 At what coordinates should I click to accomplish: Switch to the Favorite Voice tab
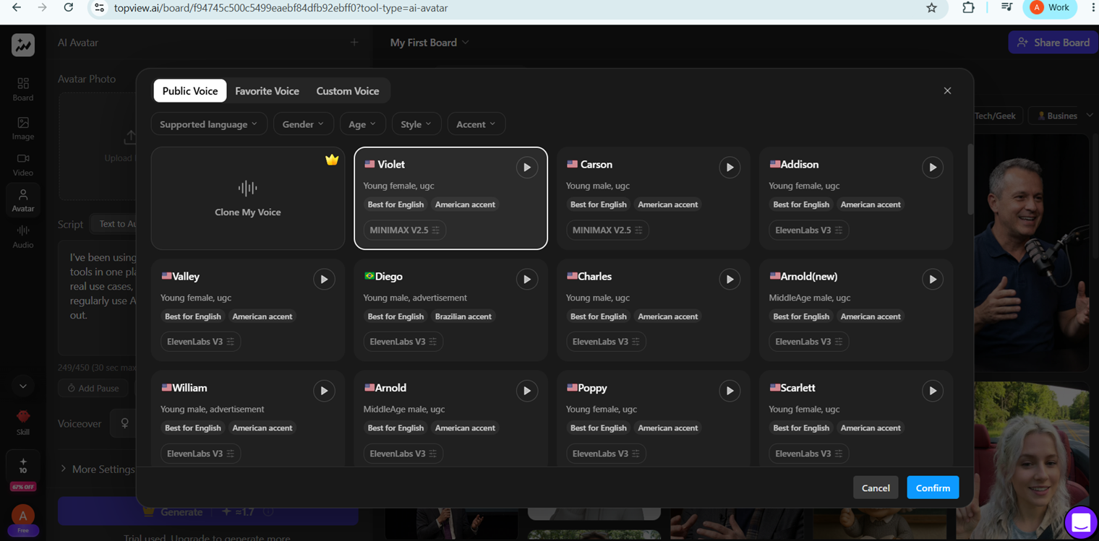click(267, 91)
